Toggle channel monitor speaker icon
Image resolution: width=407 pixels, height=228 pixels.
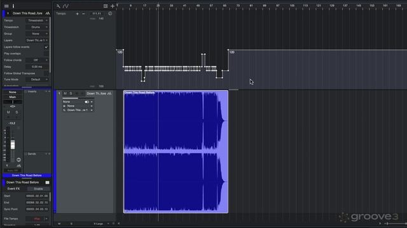pyautogui.click(x=18, y=160)
